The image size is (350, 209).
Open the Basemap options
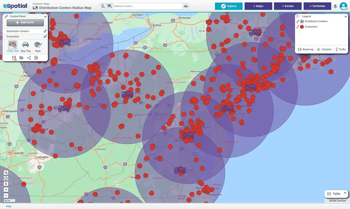306,49
